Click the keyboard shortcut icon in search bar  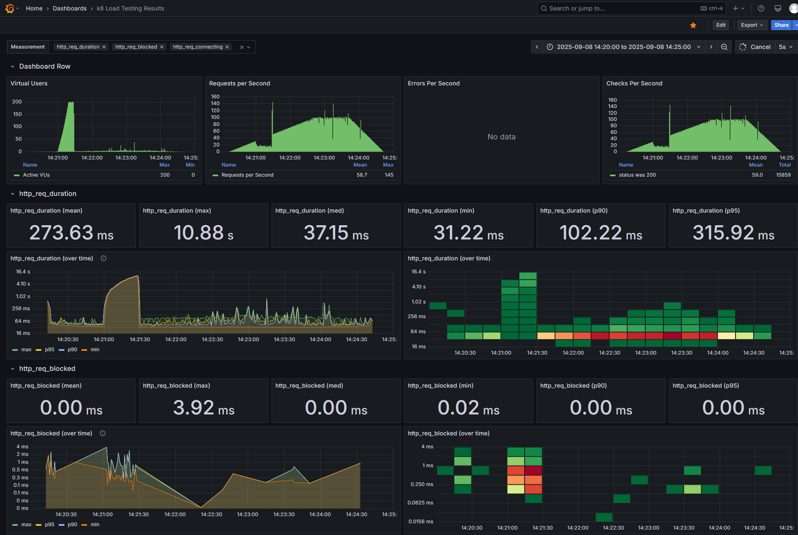click(704, 8)
